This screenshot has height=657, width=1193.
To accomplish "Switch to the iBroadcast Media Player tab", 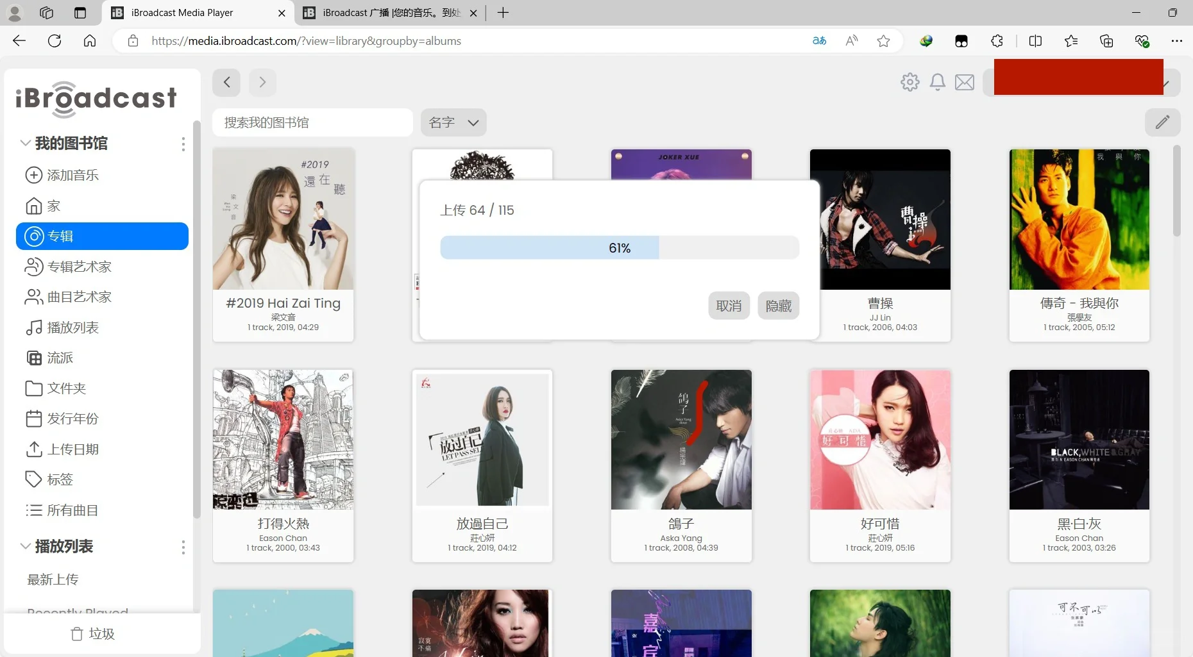I will (198, 13).
